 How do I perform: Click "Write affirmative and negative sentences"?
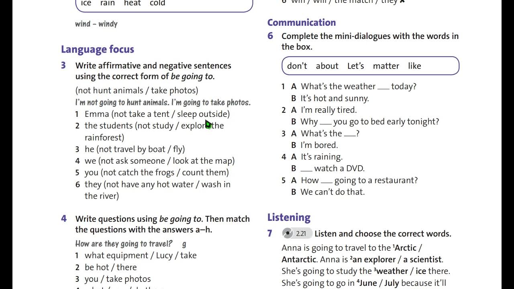pos(153,65)
